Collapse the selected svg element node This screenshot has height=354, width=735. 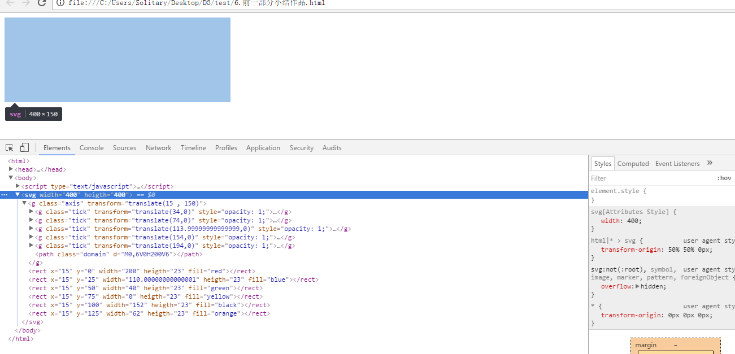[x=18, y=195]
